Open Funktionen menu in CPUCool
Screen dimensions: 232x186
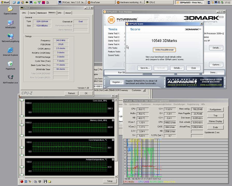[x=146, y=104]
